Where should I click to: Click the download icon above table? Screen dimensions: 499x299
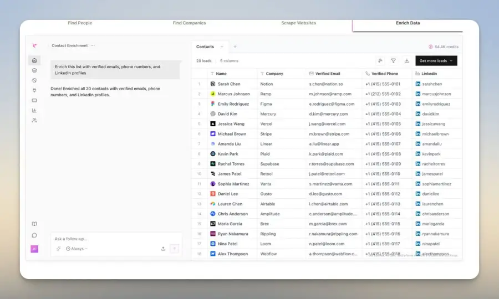407,61
